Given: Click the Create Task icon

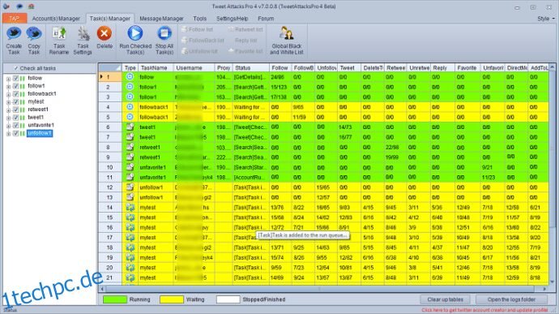Looking at the screenshot, I should point(14,34).
